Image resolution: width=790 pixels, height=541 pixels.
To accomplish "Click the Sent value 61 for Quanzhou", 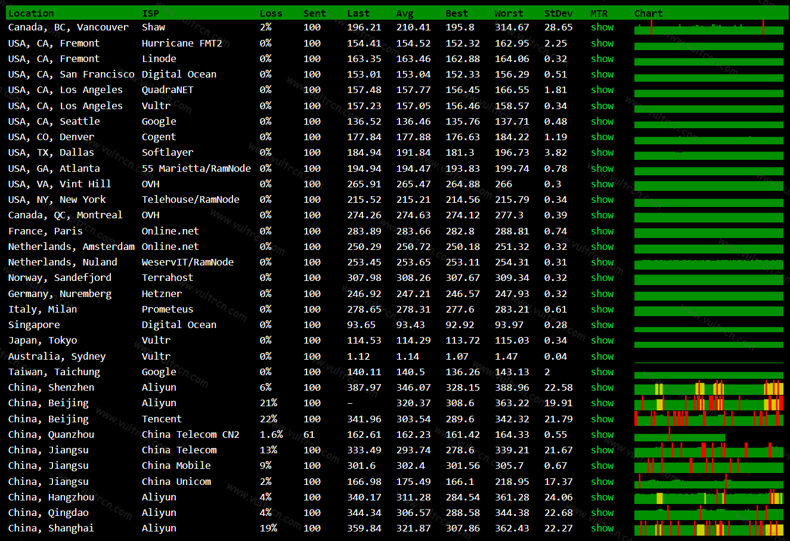I will tap(309, 434).
